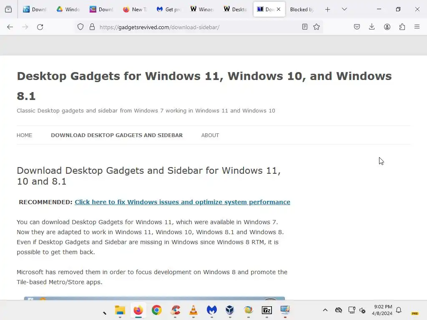Open 7-Zip from the taskbar
This screenshot has width=427, height=320.
[x=266, y=310]
